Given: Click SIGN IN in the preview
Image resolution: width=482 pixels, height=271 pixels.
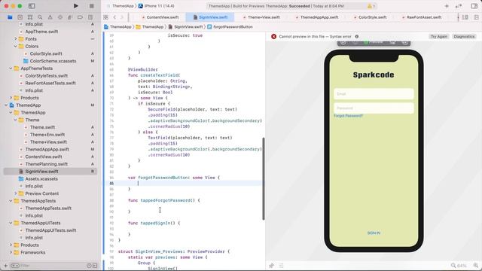Looking at the screenshot, I should [374, 233].
